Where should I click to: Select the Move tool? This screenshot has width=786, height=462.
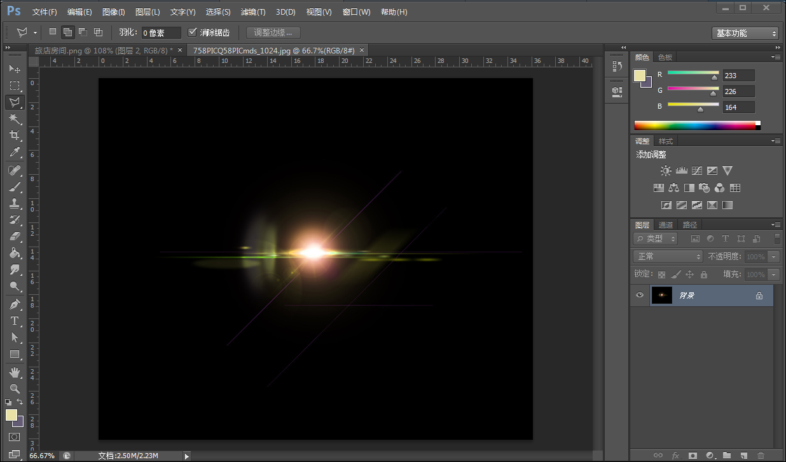click(x=15, y=69)
